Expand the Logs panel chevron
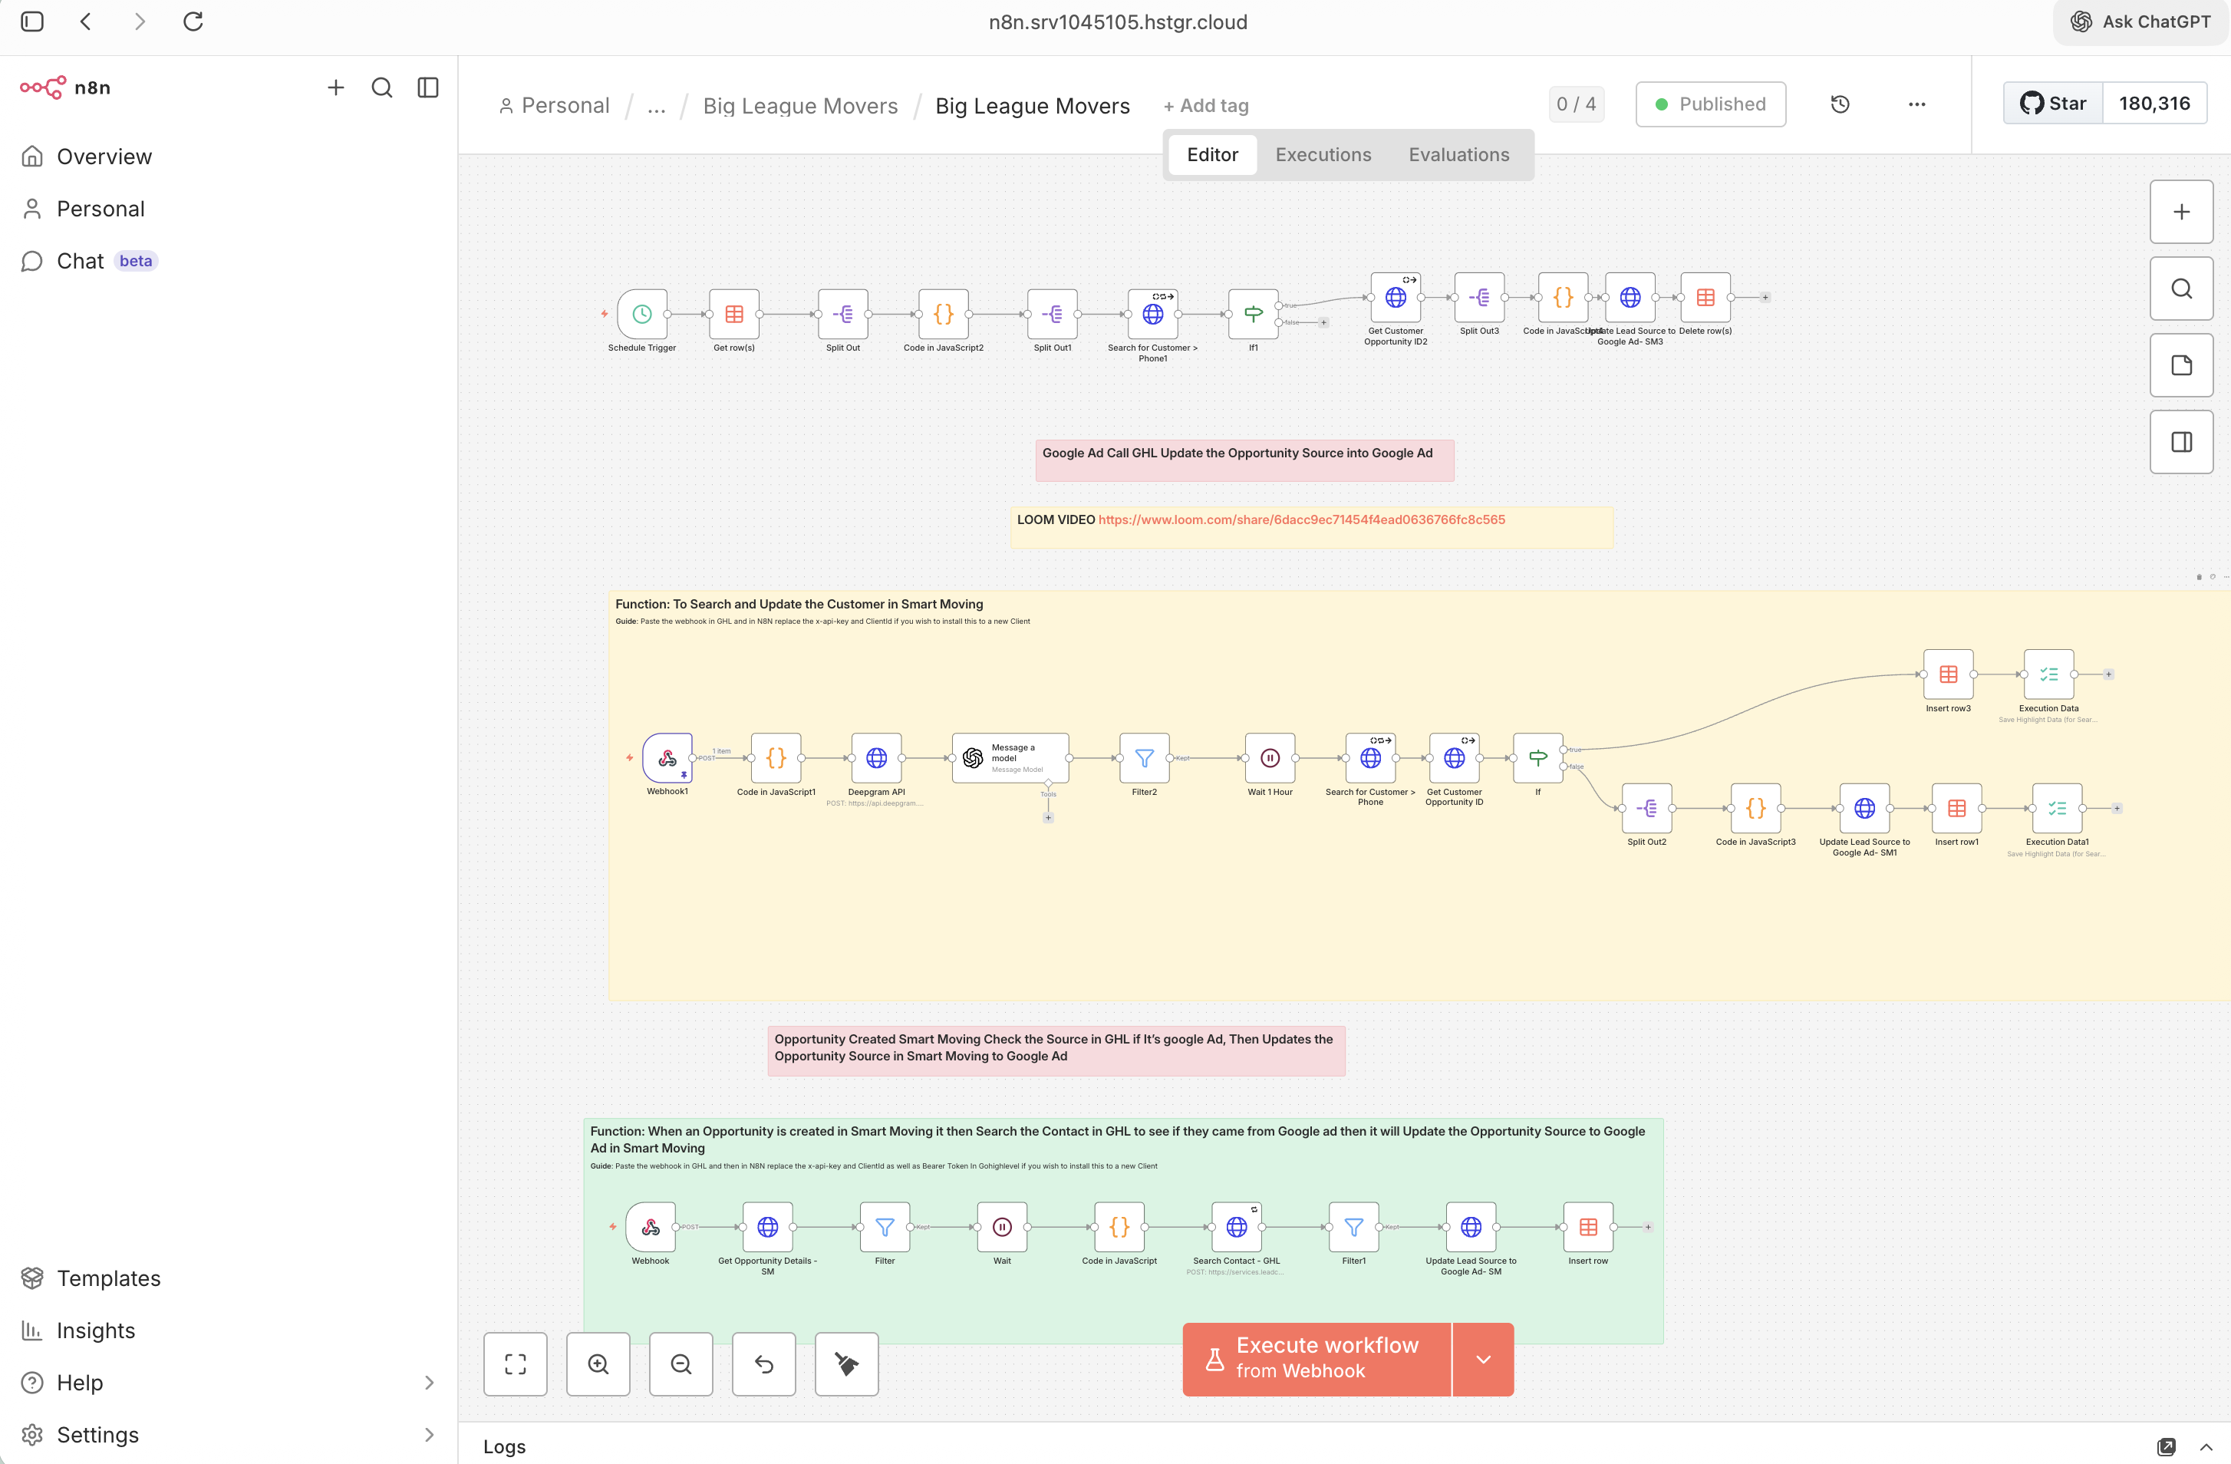 click(2206, 1447)
